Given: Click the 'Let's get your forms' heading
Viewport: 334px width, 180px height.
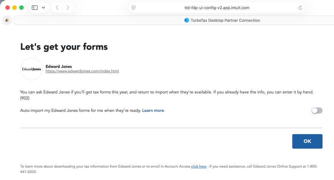Looking at the screenshot, I should click(64, 47).
